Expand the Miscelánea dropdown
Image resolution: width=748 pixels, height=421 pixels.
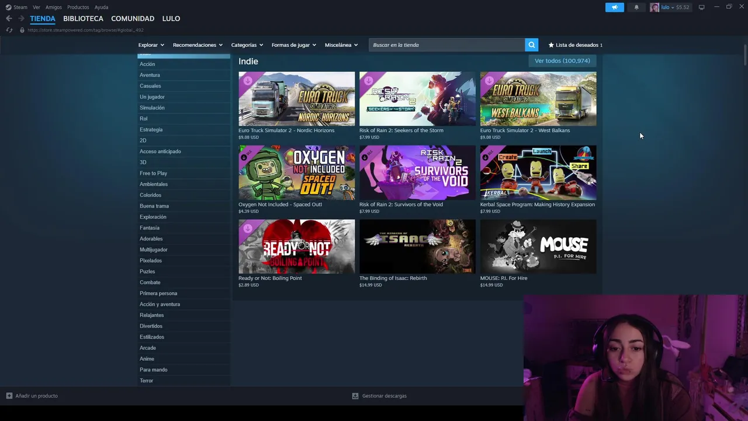[x=341, y=45]
